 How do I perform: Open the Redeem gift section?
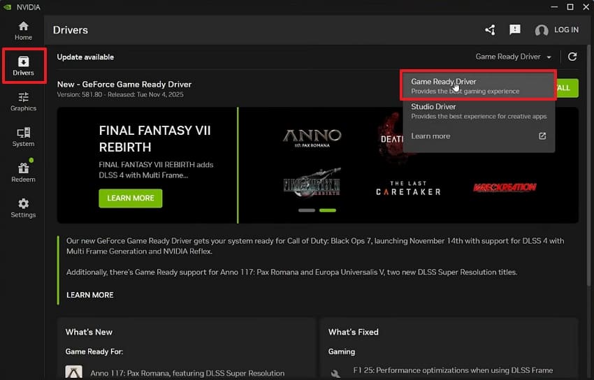tap(23, 173)
